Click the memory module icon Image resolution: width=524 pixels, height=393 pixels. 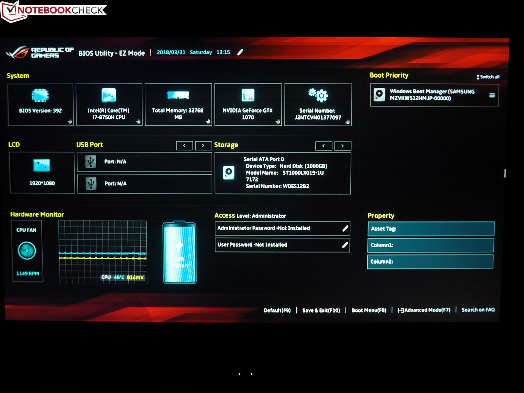[x=178, y=95]
